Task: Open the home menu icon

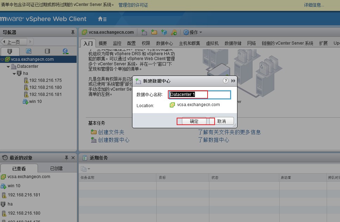Action: 102,19
